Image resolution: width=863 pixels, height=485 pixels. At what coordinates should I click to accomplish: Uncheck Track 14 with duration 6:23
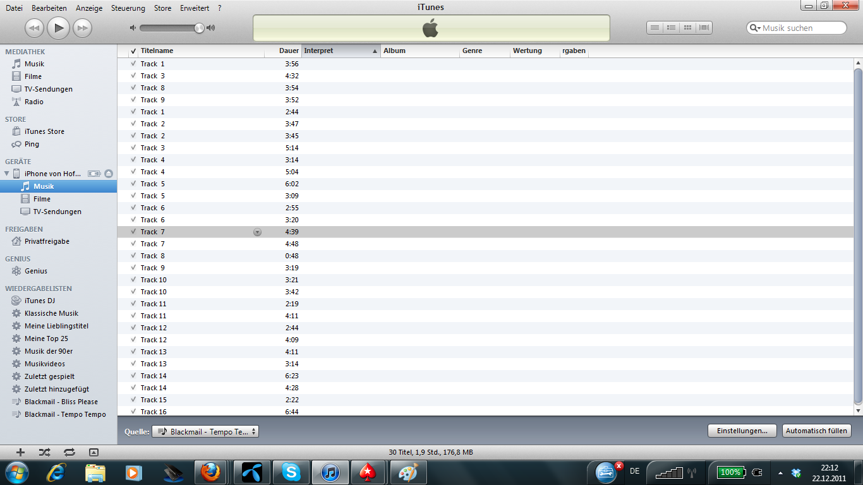coord(133,376)
